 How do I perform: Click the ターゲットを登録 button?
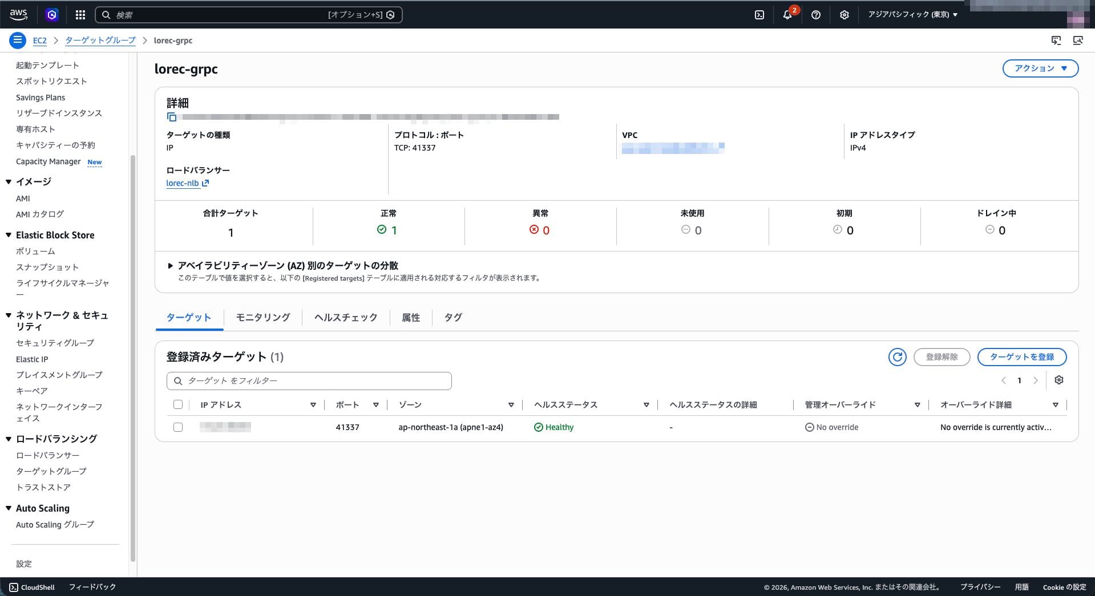tap(1022, 357)
